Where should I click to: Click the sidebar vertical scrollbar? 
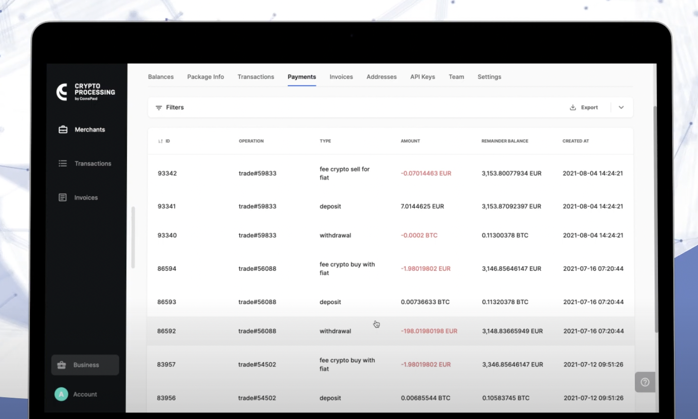[133, 237]
